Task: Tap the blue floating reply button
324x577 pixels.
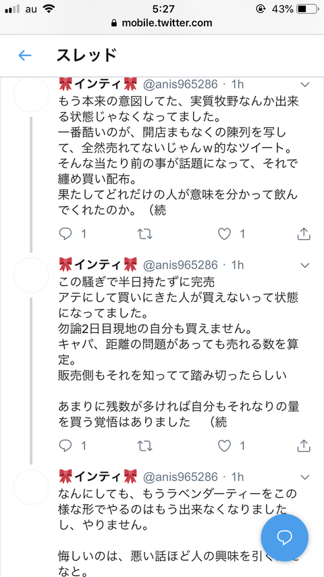Action: tap(284, 538)
